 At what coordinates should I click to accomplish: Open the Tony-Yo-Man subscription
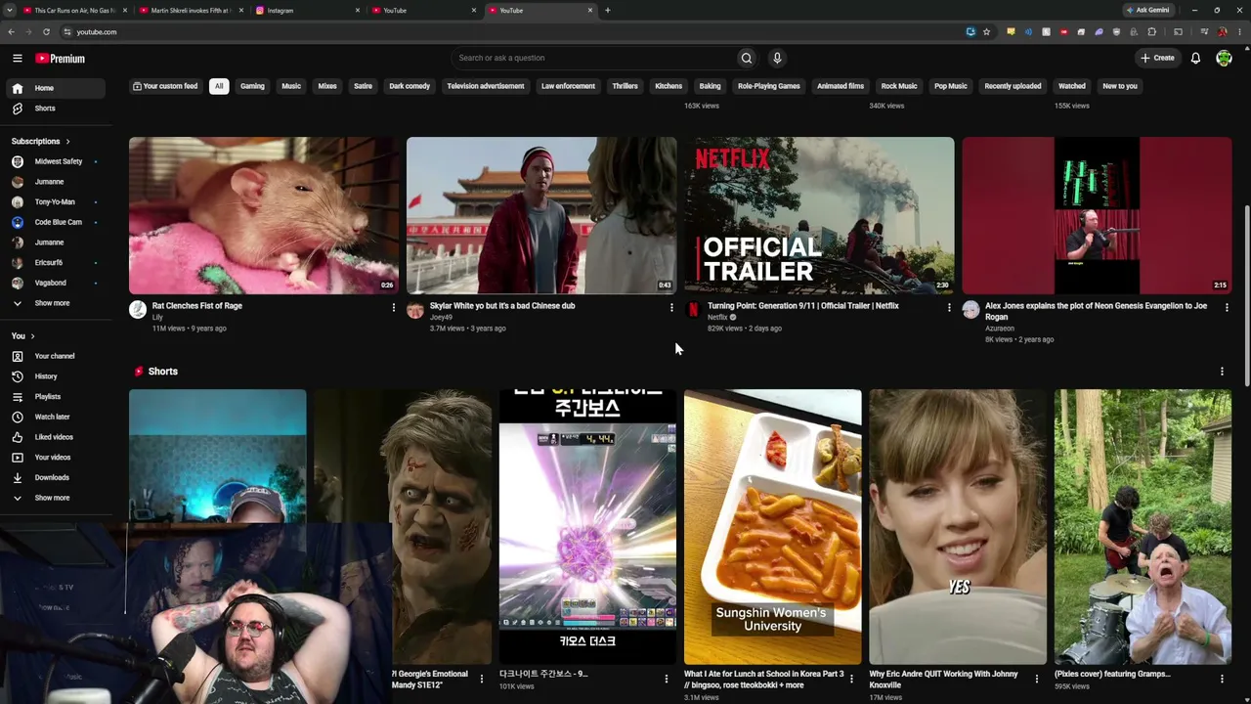(56, 201)
